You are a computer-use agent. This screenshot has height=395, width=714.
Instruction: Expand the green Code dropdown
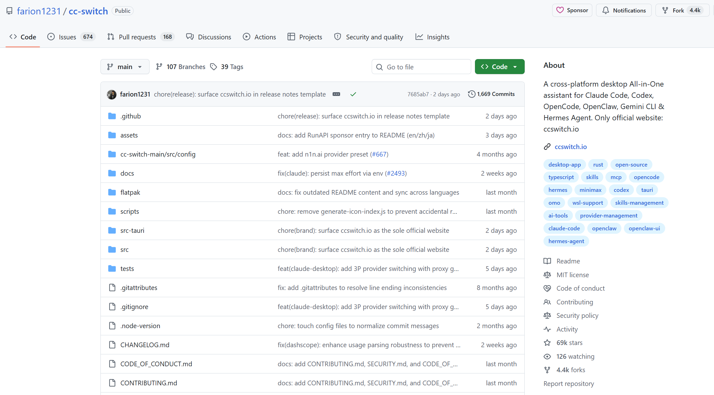pos(499,67)
